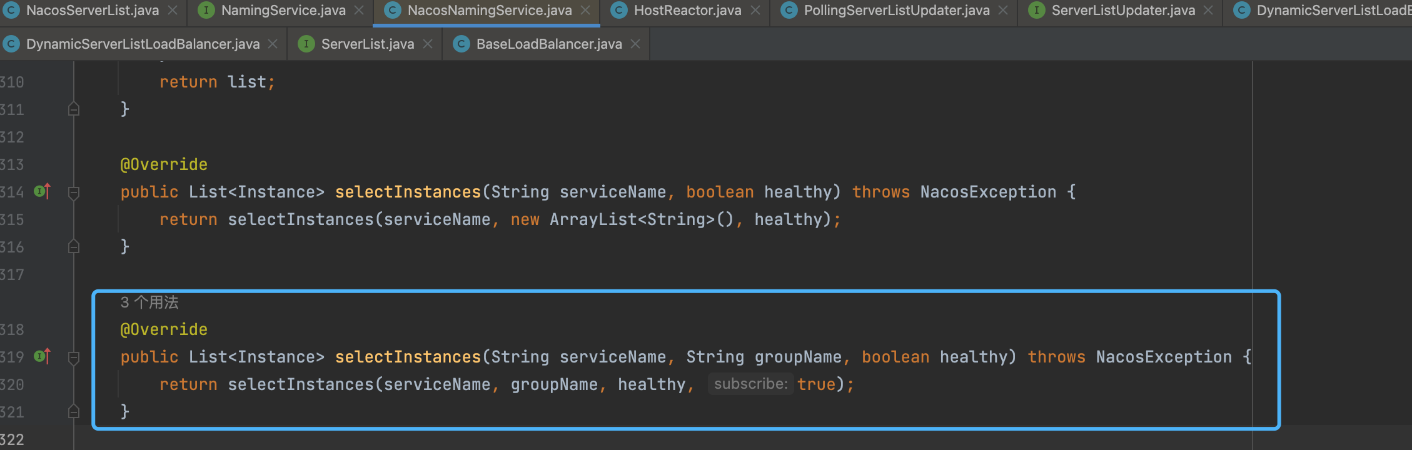Close DynamicServerListLoadBalancer.java tab in second row
1412x450 pixels.
(273, 44)
